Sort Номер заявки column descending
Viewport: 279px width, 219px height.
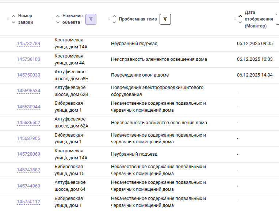[x=14, y=22]
